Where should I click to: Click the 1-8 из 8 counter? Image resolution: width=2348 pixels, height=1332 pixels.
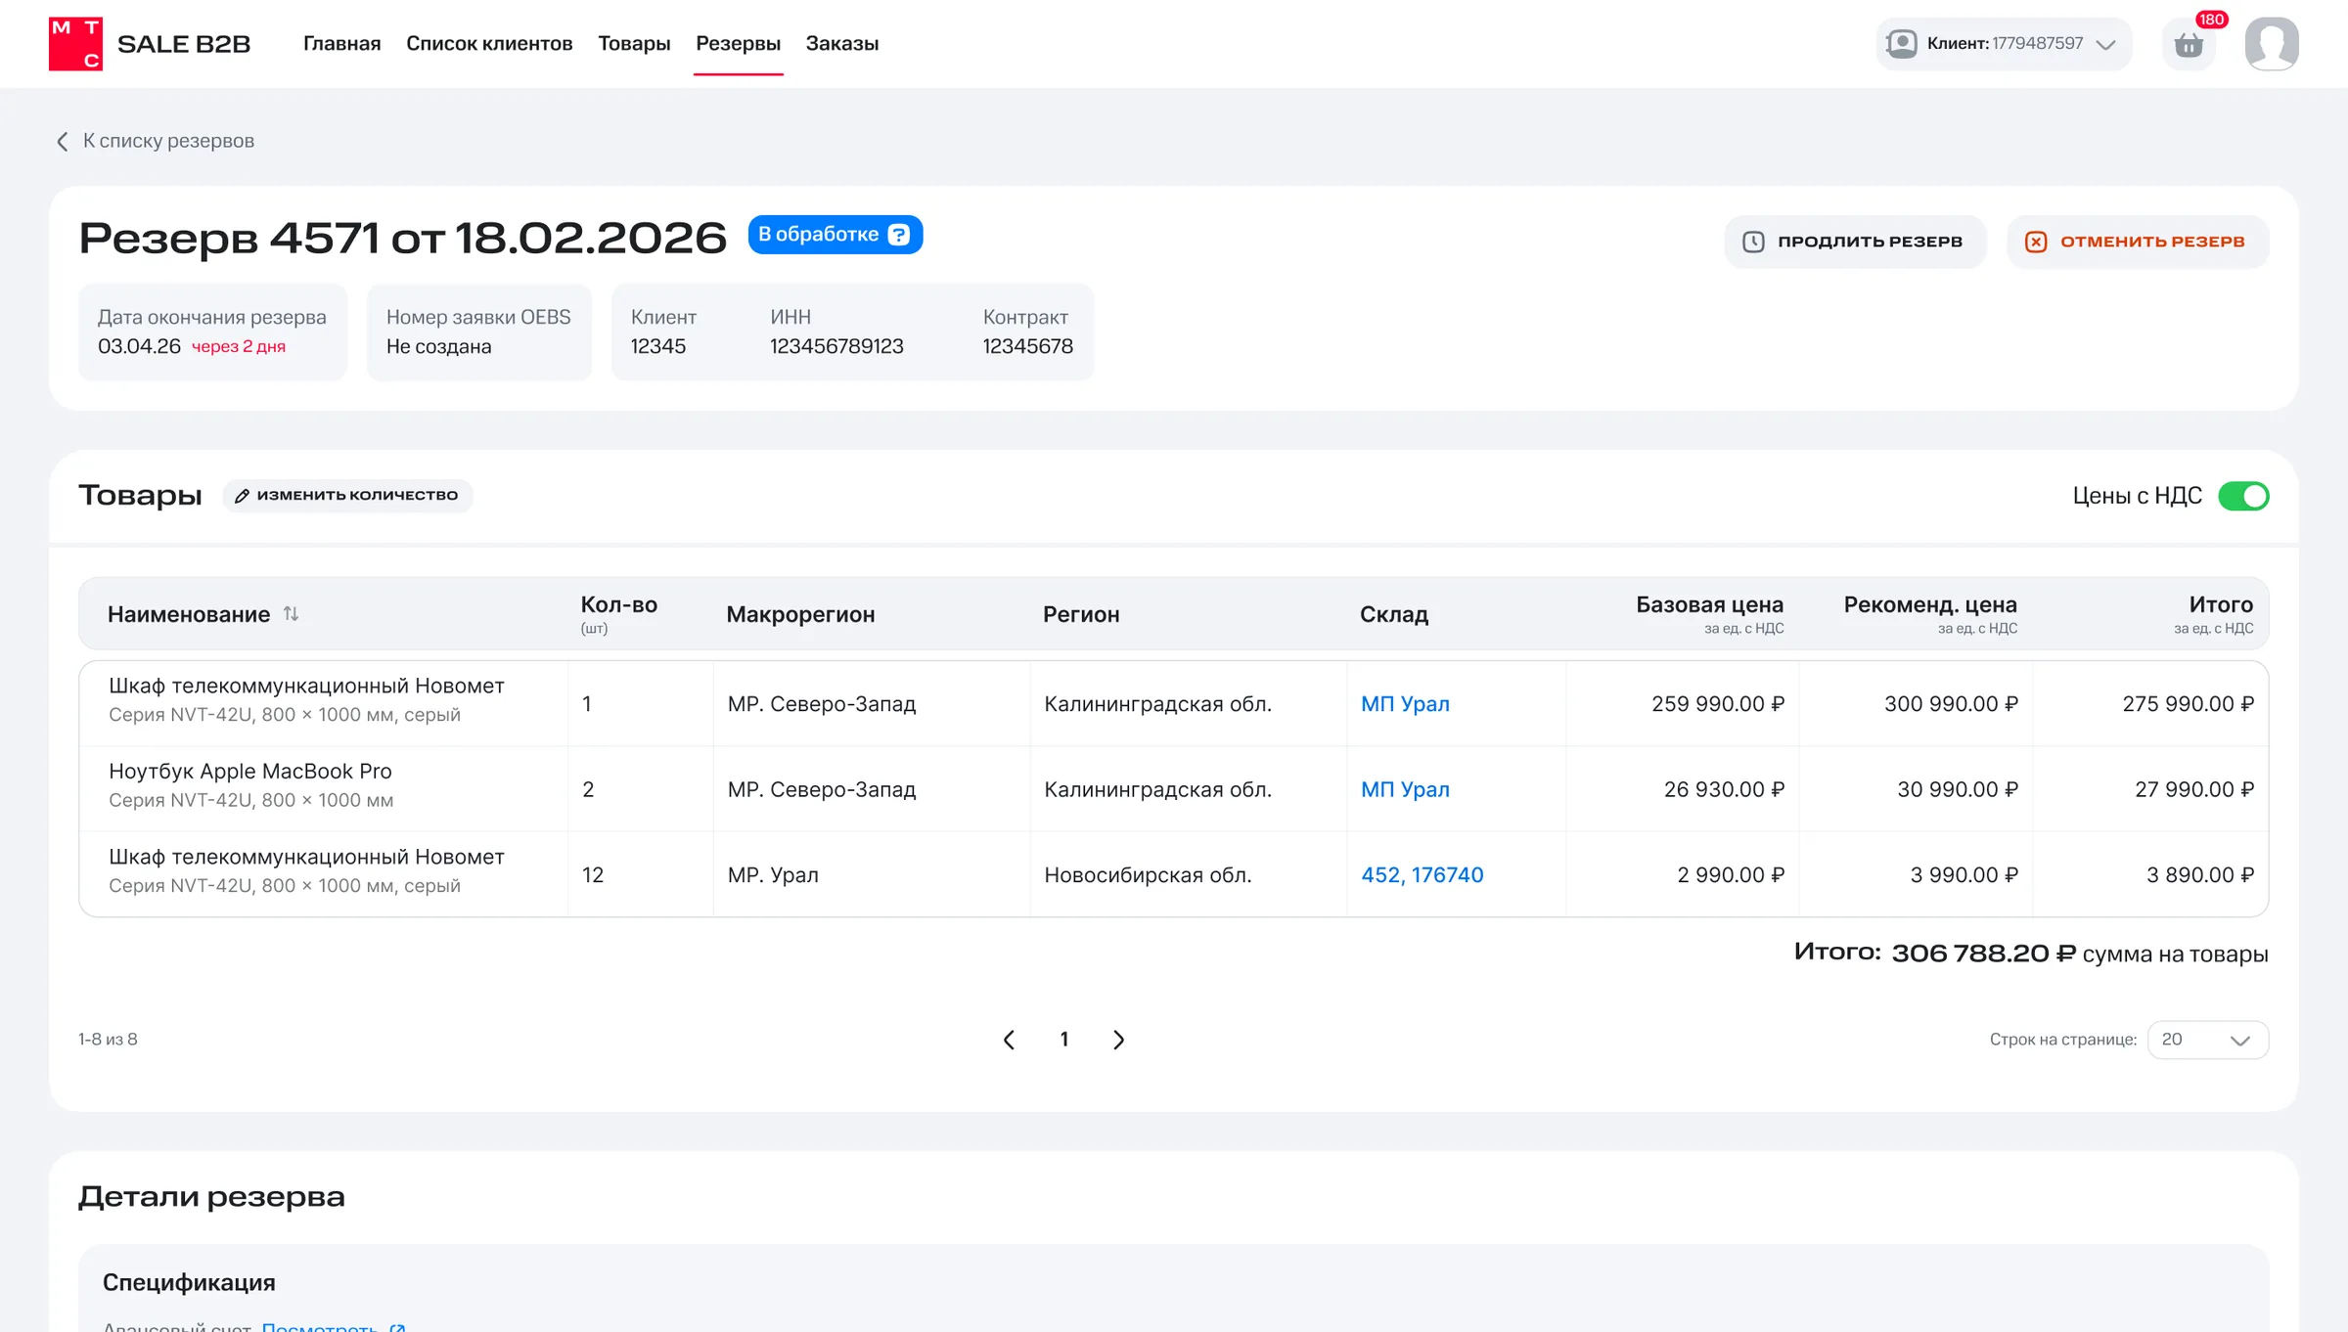coord(108,1040)
